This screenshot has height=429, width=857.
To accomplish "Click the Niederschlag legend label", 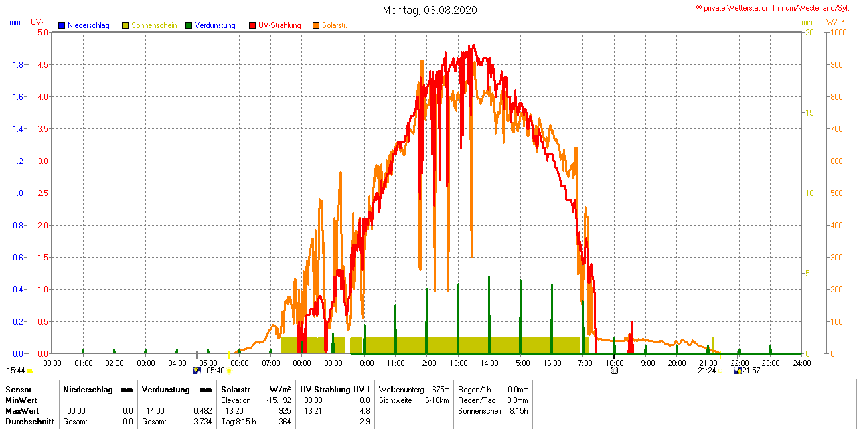I will [88, 25].
